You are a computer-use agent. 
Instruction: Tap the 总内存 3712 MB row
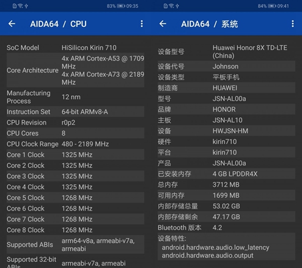click(226, 184)
